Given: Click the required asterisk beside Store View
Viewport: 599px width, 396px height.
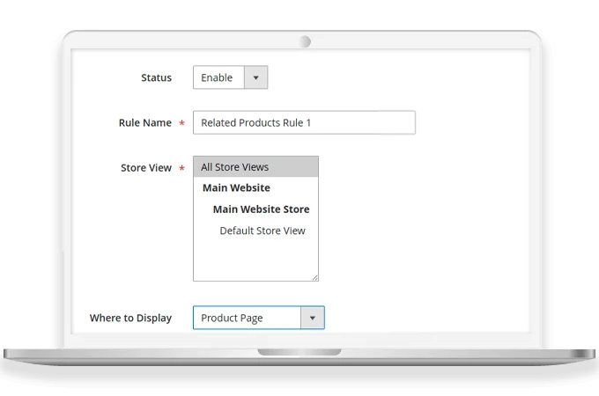Looking at the screenshot, I should pyautogui.click(x=181, y=168).
